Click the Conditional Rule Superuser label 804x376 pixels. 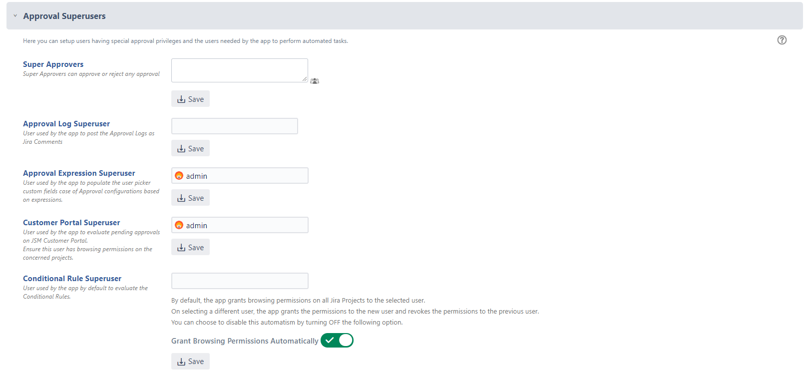(72, 279)
